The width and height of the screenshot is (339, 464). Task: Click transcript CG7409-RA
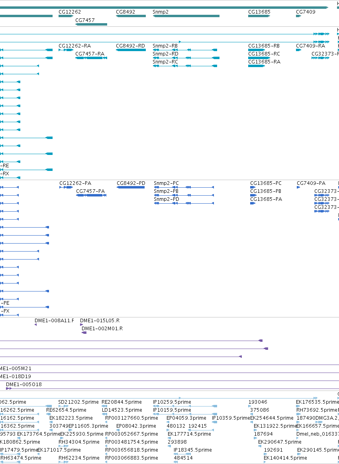tap(311, 46)
